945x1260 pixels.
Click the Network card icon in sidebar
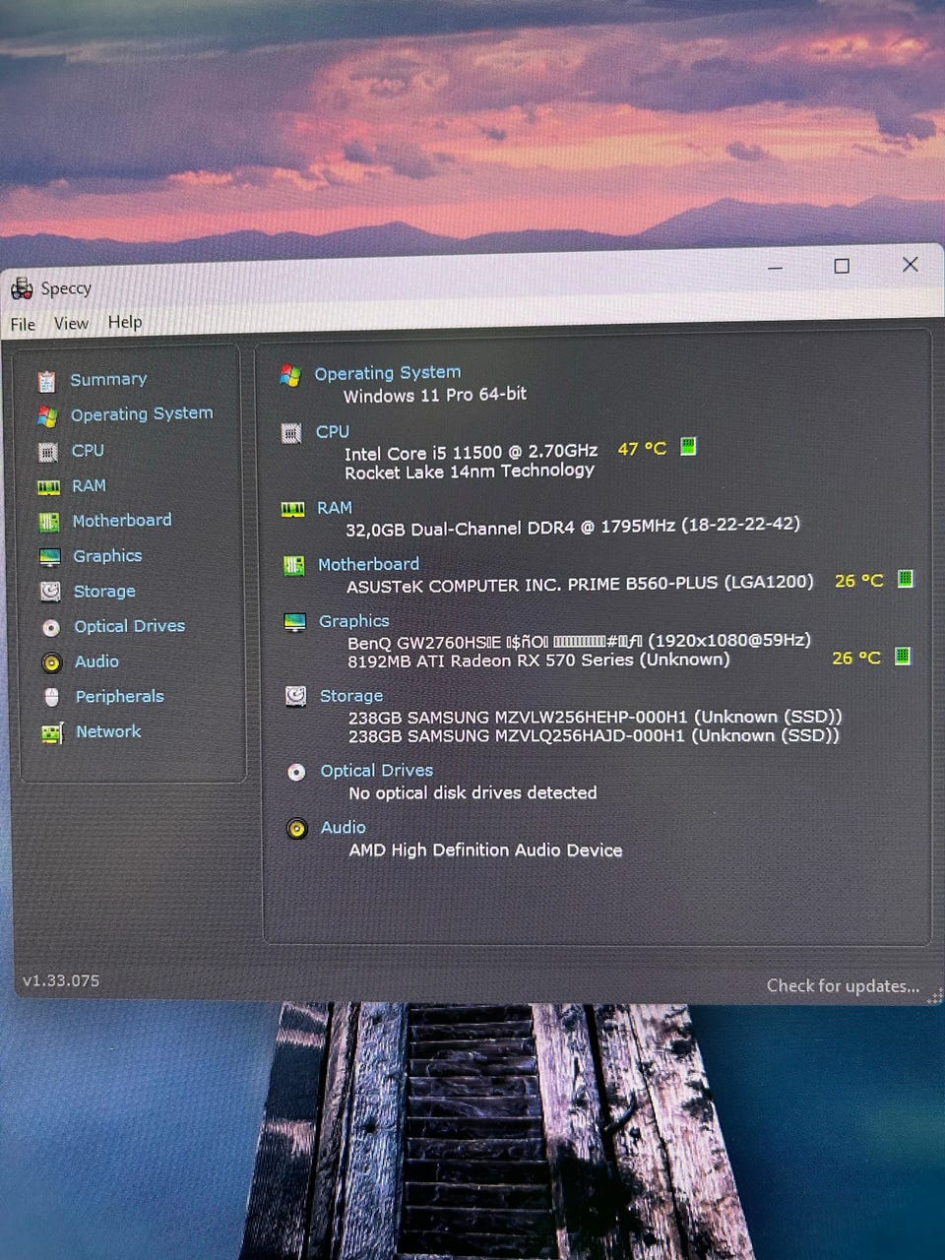pyautogui.click(x=52, y=732)
